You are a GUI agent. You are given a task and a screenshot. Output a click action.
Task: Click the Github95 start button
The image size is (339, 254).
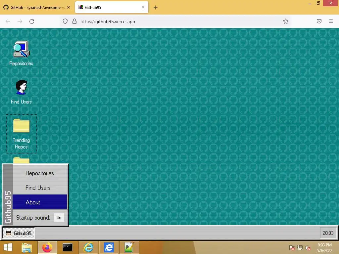point(19,233)
